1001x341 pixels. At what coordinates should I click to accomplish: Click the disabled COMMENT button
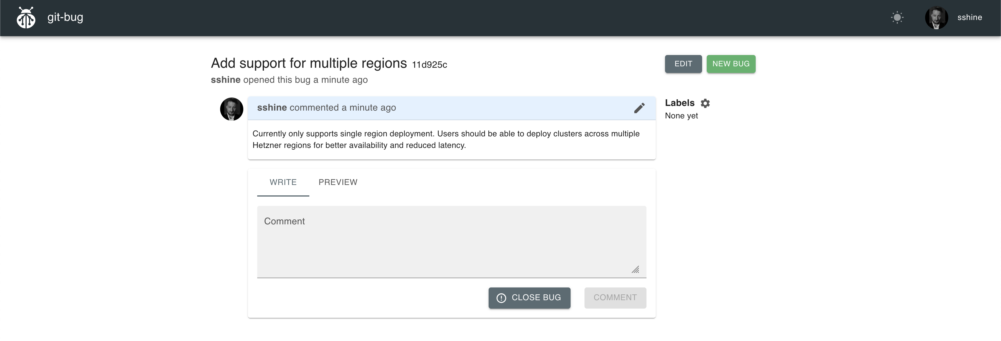(615, 298)
